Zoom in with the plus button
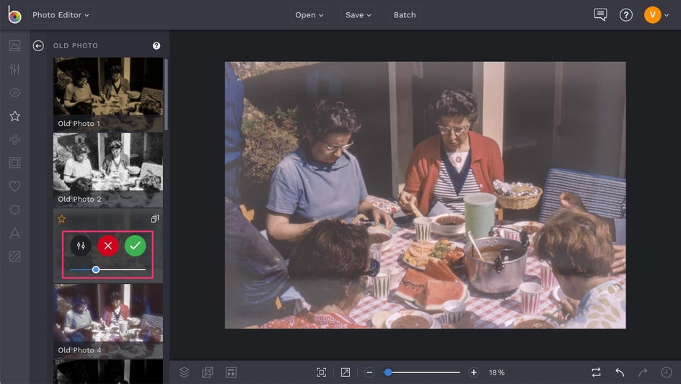681x384 pixels. coord(474,372)
